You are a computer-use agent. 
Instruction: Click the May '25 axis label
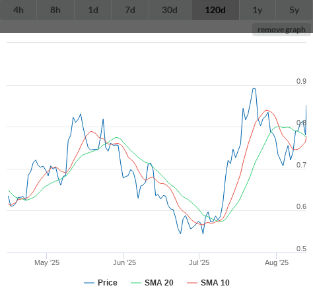point(47,262)
